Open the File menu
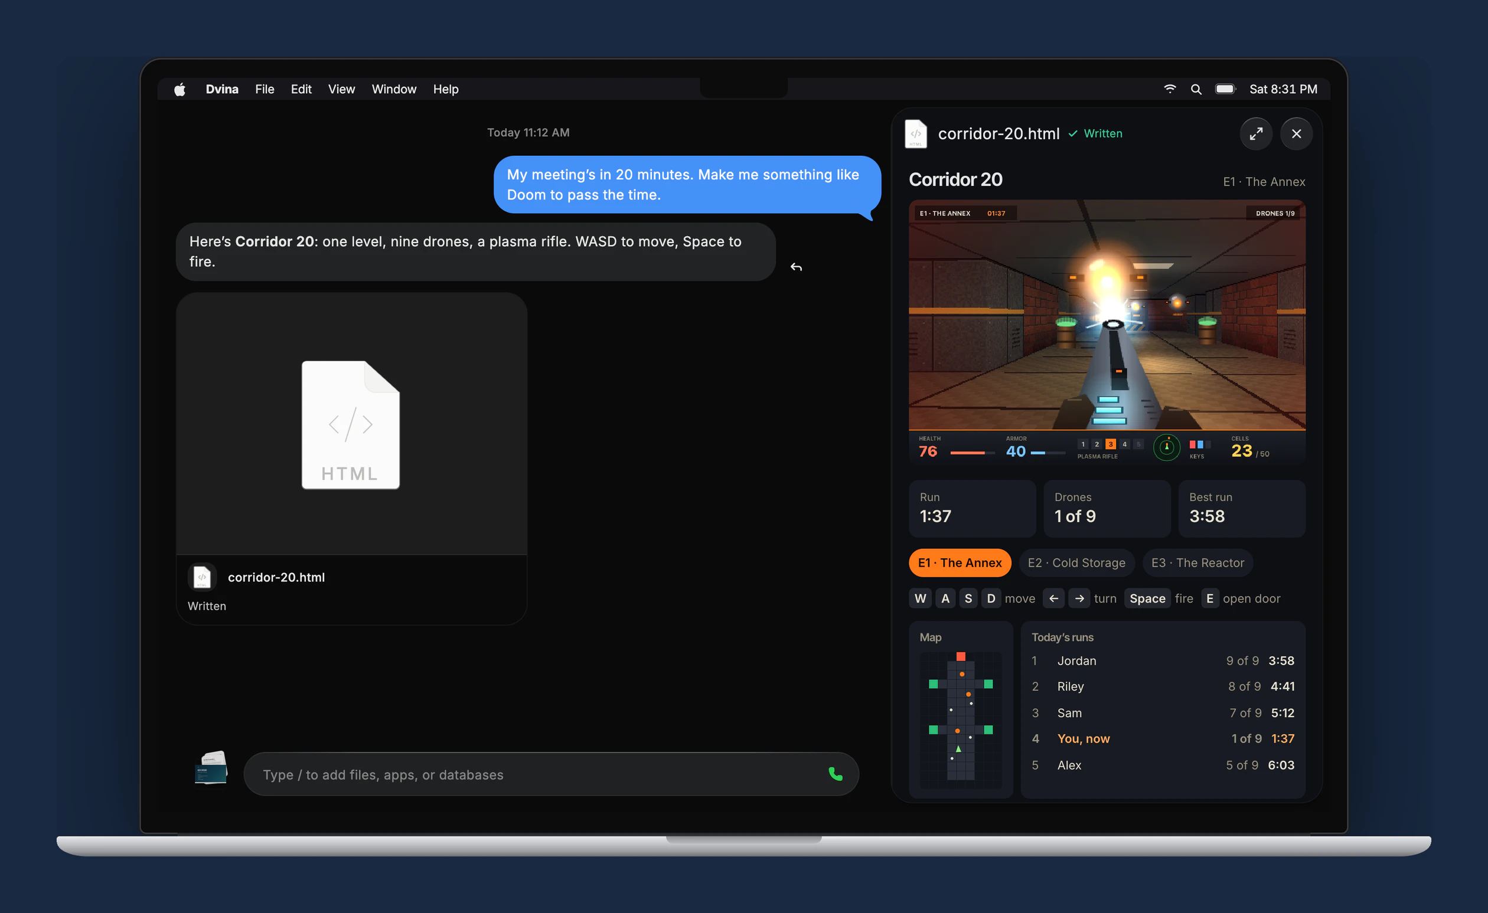This screenshot has height=913, width=1488. pos(265,89)
